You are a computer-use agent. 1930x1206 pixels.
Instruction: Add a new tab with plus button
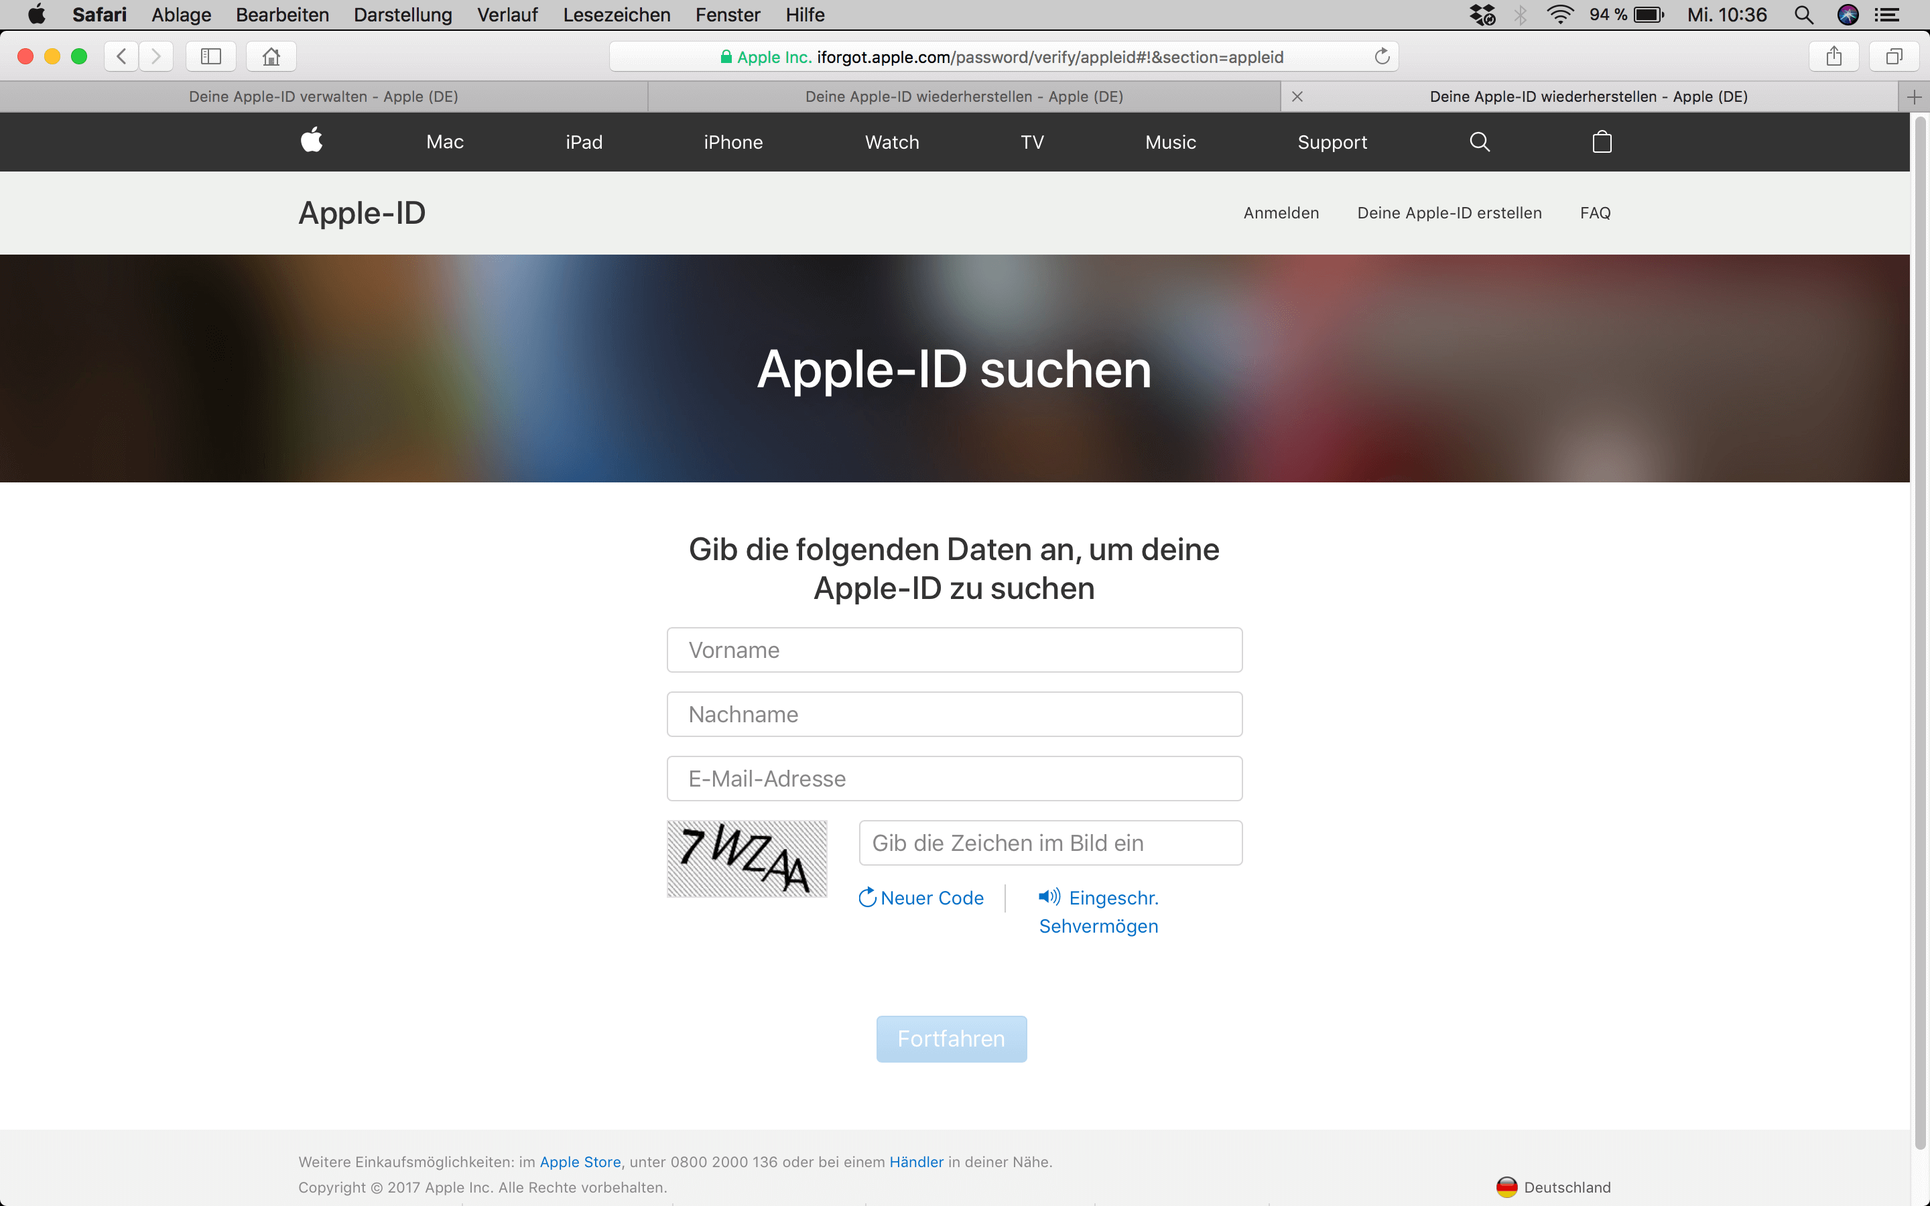tap(1914, 96)
